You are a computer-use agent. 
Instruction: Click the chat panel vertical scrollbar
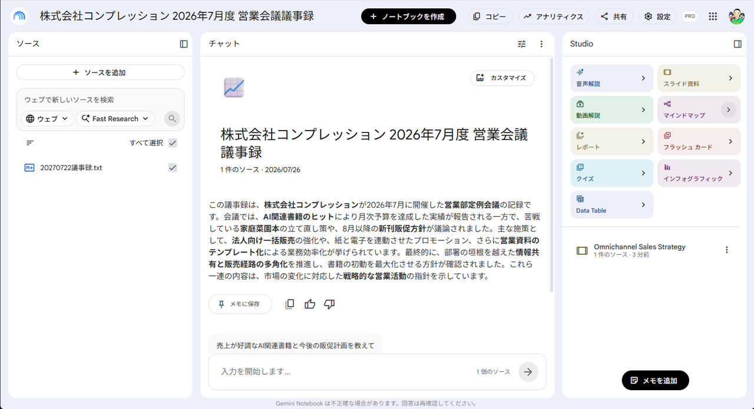pyautogui.click(x=551, y=174)
